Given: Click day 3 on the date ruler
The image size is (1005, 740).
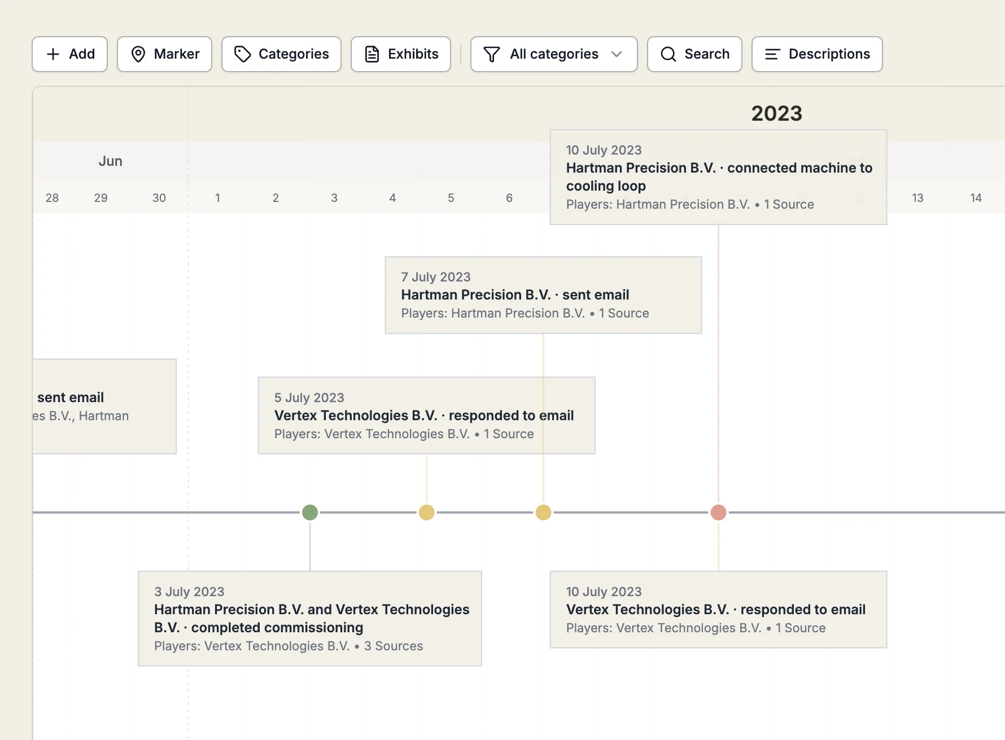Looking at the screenshot, I should [x=334, y=198].
